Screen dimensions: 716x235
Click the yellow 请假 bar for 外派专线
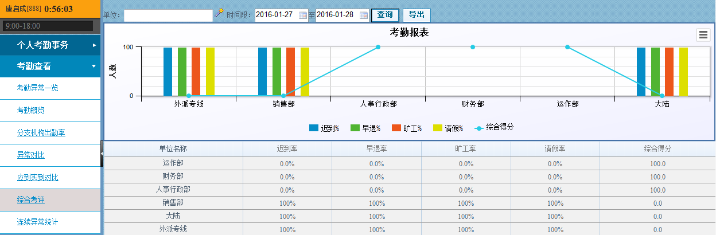(x=210, y=72)
